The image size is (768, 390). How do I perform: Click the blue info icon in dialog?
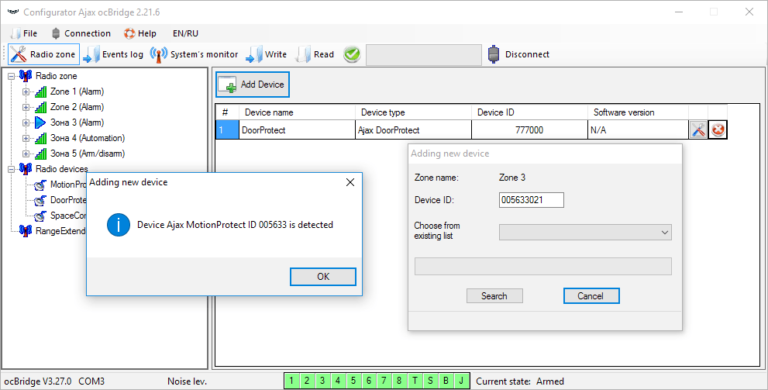pyautogui.click(x=118, y=225)
